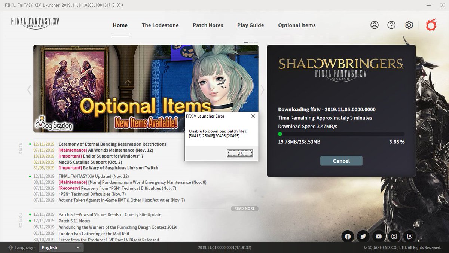449x253 pixels.
Task: Click the Optional Items banner image
Action: [x=146, y=89]
